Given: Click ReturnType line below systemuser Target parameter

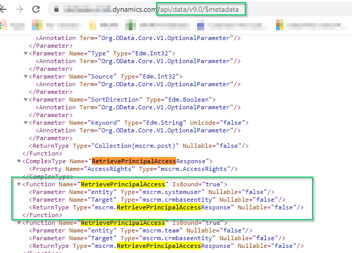Looking at the screenshot, I should pos(166,207).
